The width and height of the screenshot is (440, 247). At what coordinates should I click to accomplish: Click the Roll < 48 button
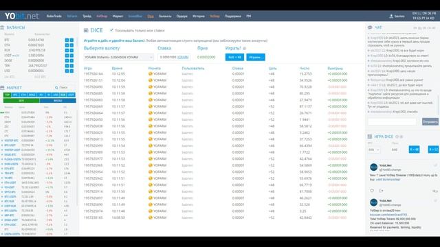point(234,57)
